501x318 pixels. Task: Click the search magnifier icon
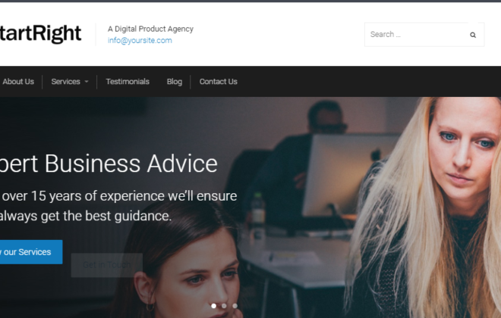click(x=473, y=35)
